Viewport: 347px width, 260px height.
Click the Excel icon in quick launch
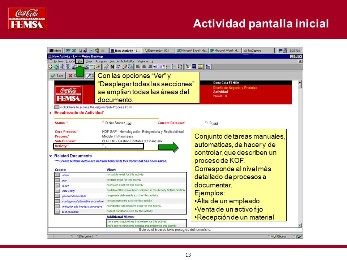coord(74,51)
